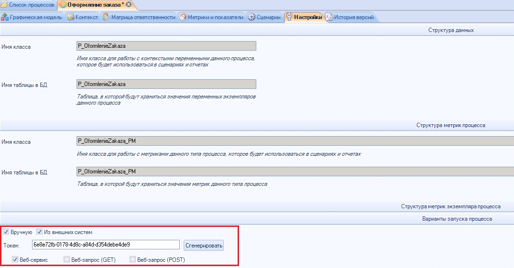The width and height of the screenshot is (514, 268).
Task: Click the Графическая модель tab icon
Action: pyautogui.click(x=5, y=18)
